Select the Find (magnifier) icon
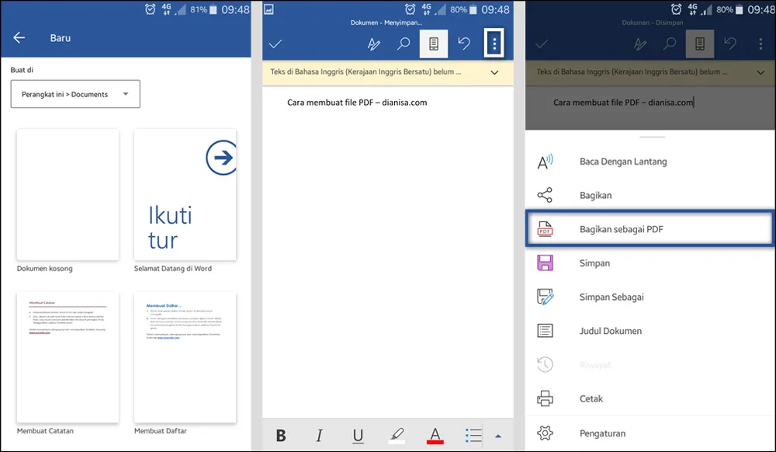Screen dimensions: 776x452 404,43
